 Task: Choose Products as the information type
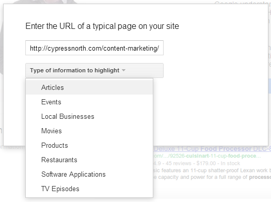89,146
